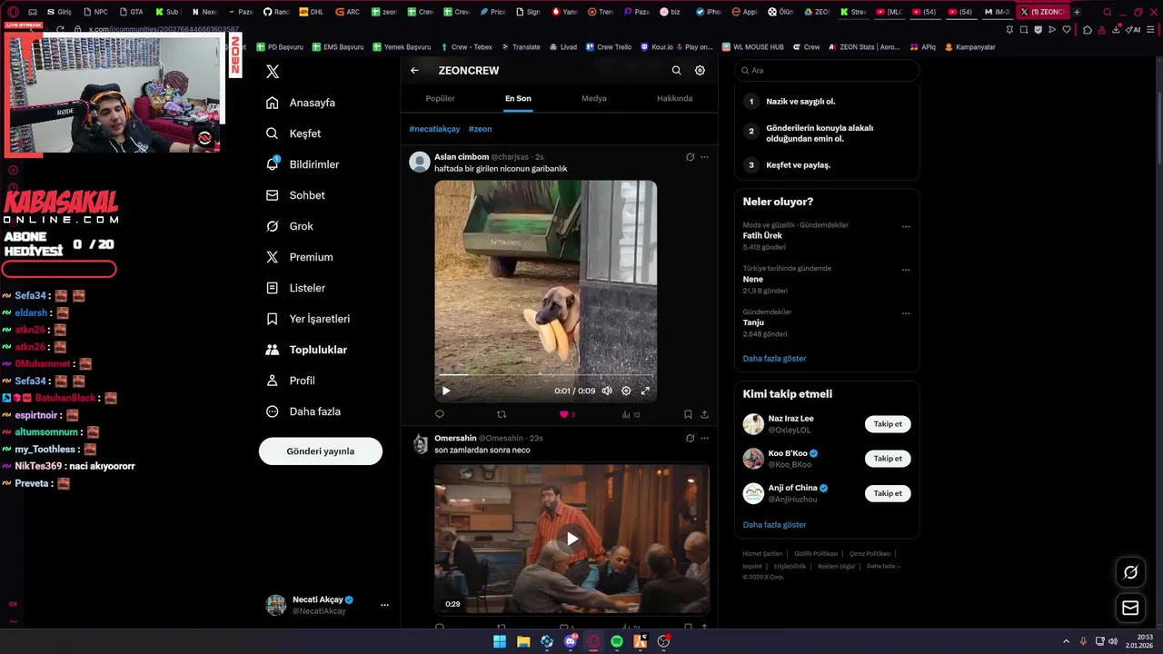Repost Aslan cimbom's post
This screenshot has width=1163, height=654.
[x=502, y=414]
